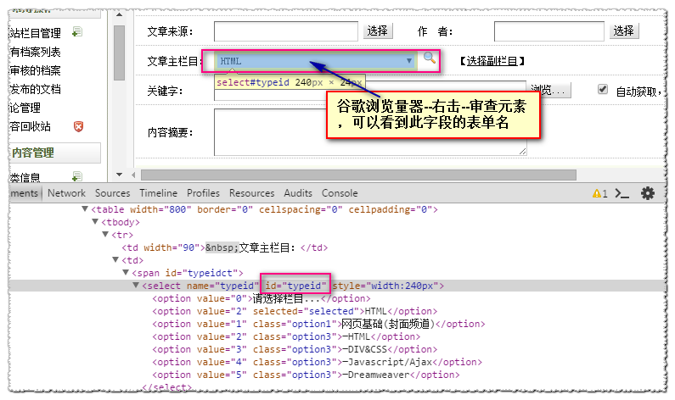The width and height of the screenshot is (675, 400).
Task: Select the selected="selected" HTML option line
Action: click(x=295, y=311)
